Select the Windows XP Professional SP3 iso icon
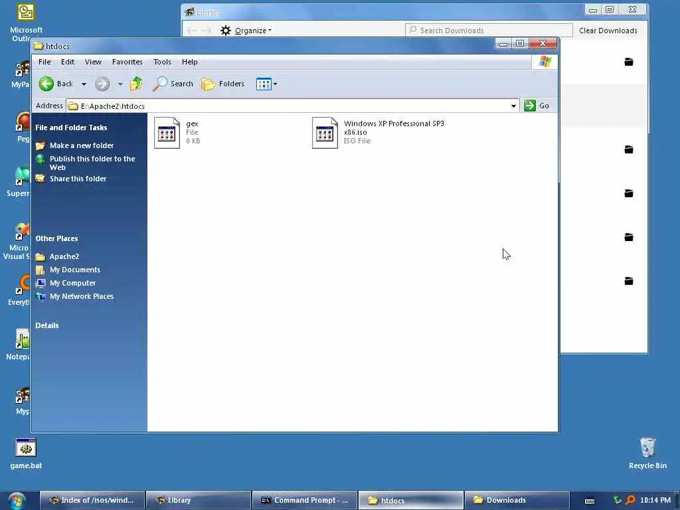 325,133
